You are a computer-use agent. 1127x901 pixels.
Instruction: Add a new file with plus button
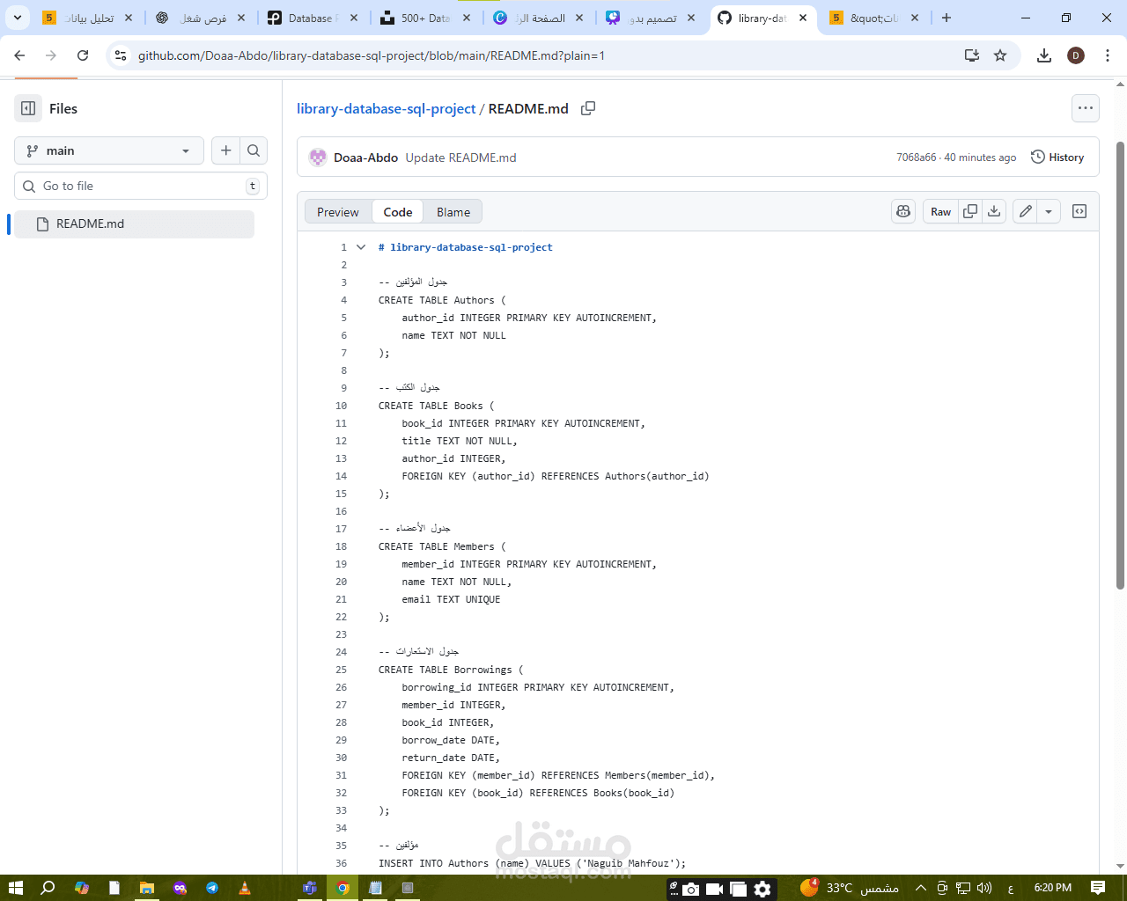(226, 150)
